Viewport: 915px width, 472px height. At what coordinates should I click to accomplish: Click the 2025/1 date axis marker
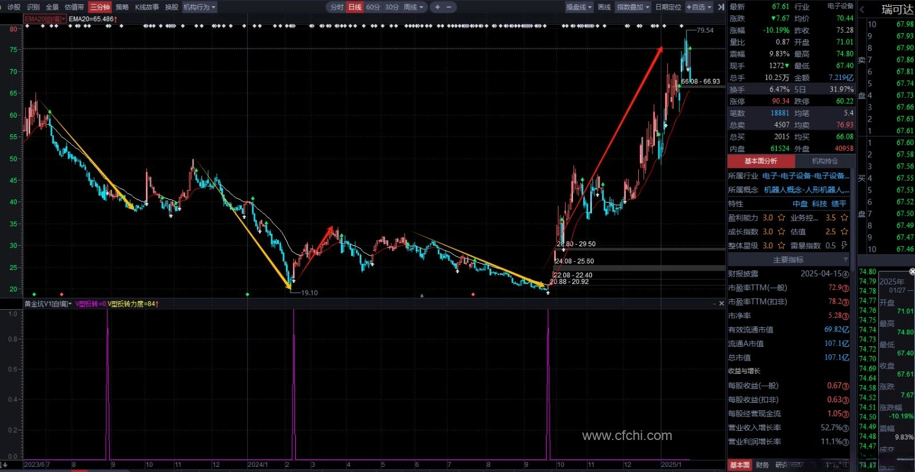[x=671, y=465]
